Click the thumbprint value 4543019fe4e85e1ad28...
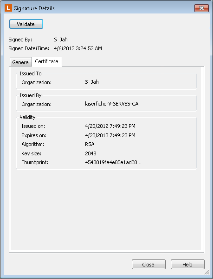Screen dimensions: 213x279 pyautogui.click(x=113, y=162)
